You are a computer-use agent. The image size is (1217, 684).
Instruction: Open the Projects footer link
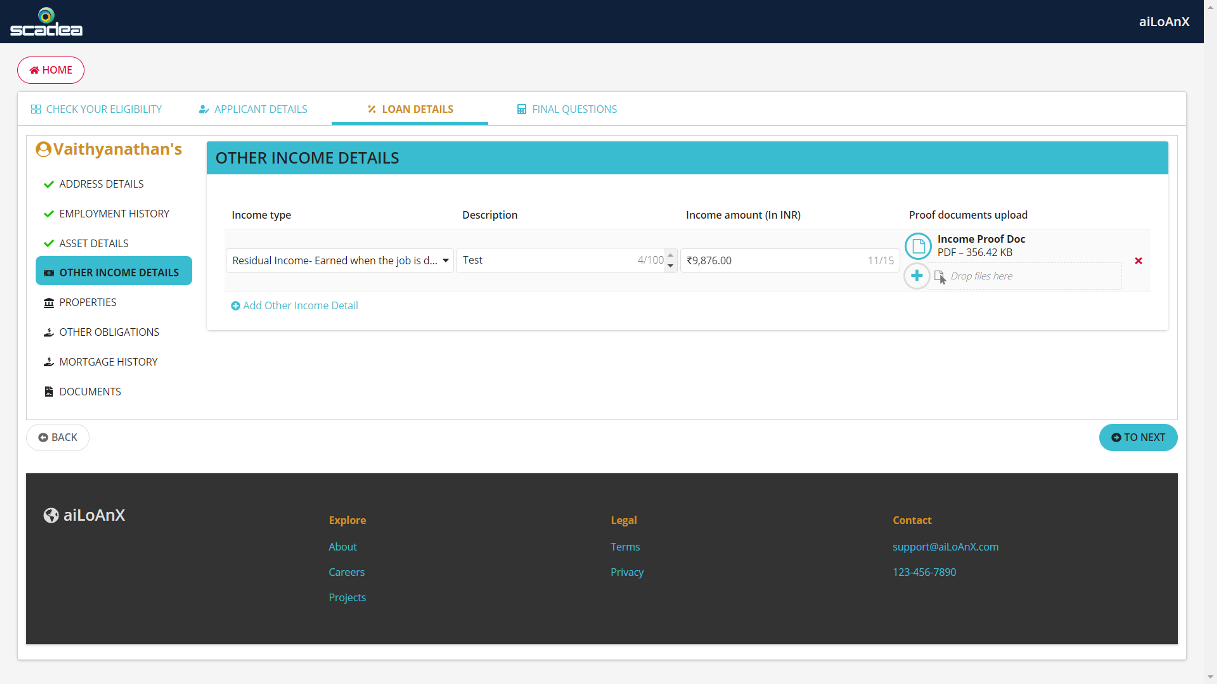347,598
